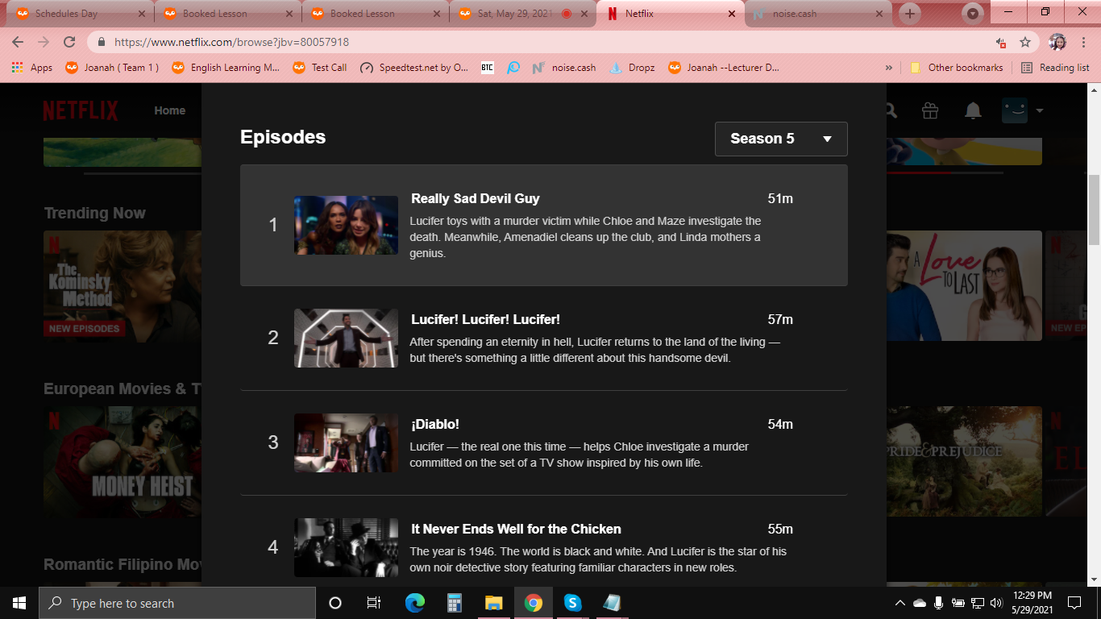Click the site muted sound icon in address bar
This screenshot has width=1101, height=619.
pos(1000,42)
